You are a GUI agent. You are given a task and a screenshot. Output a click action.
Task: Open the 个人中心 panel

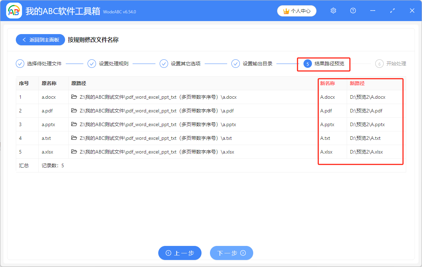[x=296, y=11]
